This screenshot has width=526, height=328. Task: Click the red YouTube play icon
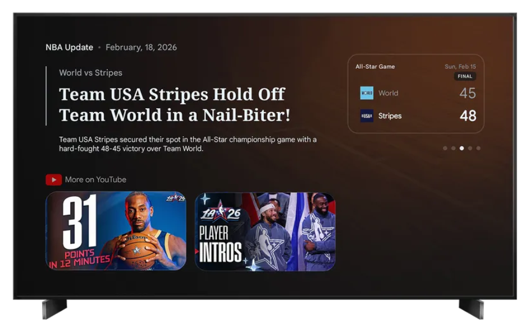pyautogui.click(x=54, y=180)
